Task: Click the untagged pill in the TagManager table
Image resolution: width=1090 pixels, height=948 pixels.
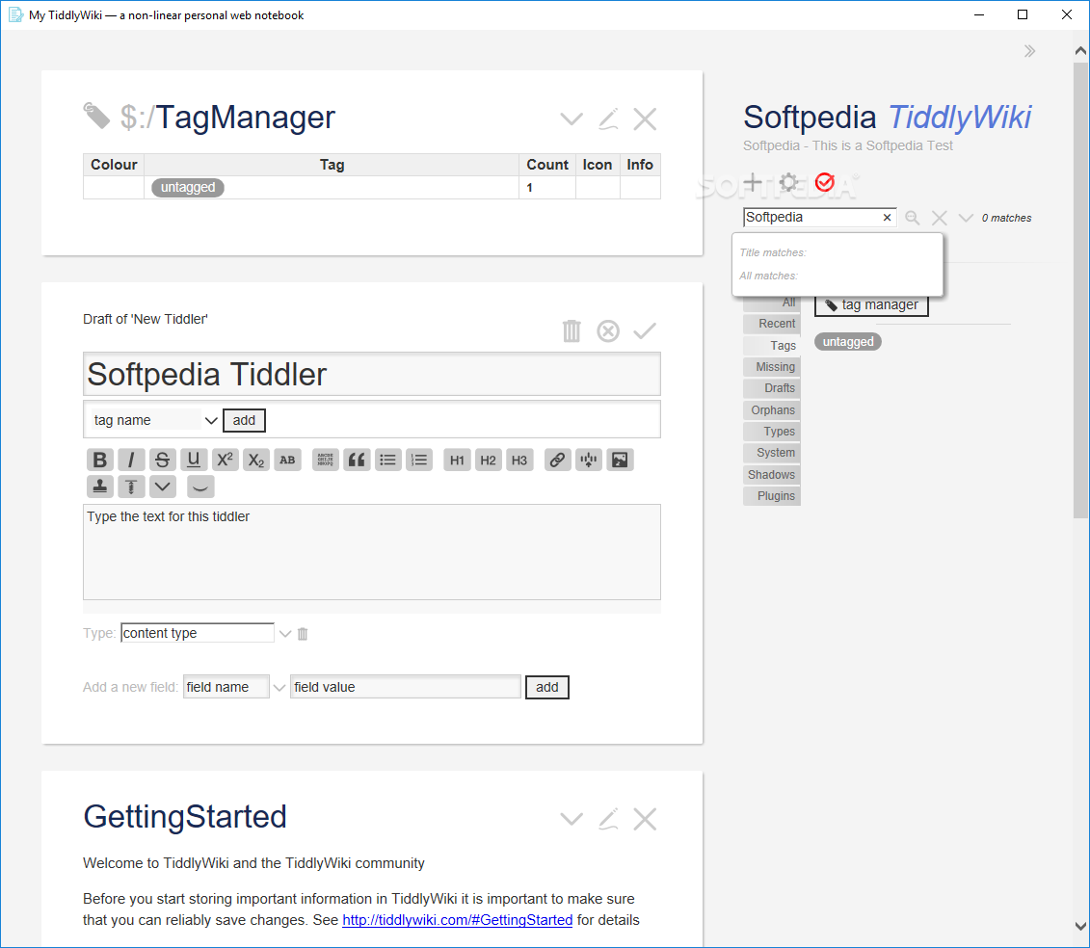Action: pyautogui.click(x=188, y=188)
